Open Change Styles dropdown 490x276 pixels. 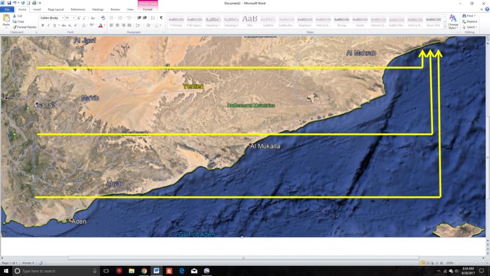453,22
